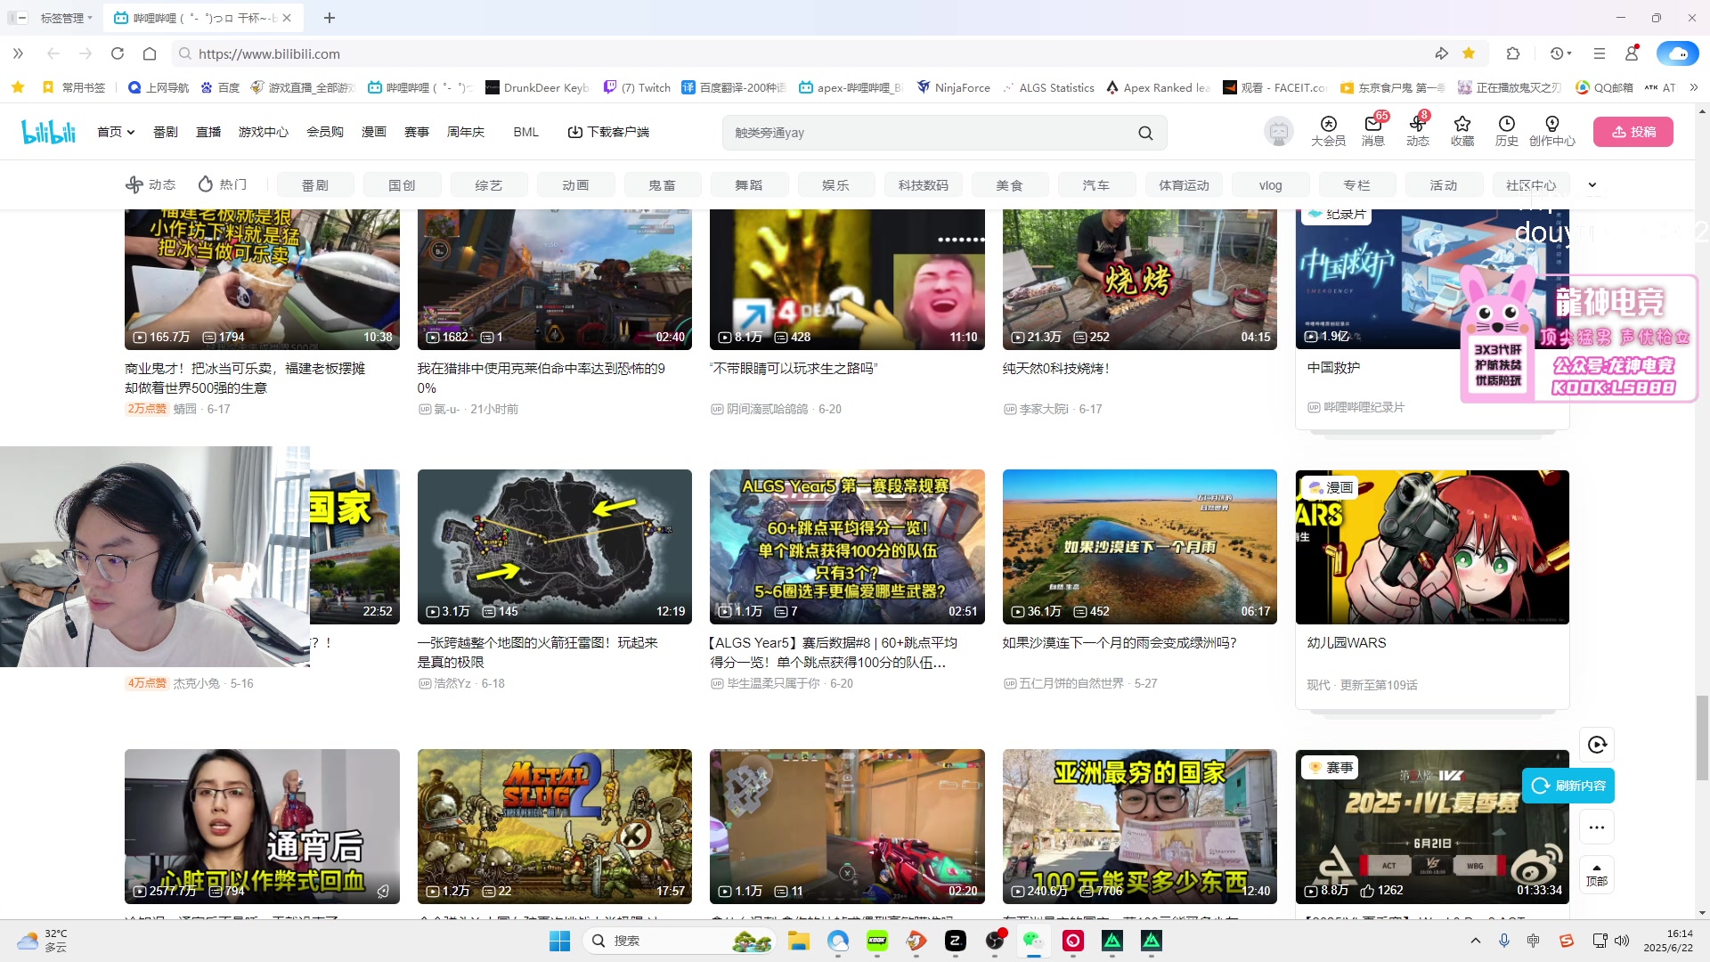1710x962 pixels.
Task: Click the share icon in address bar
Action: coord(1441,53)
